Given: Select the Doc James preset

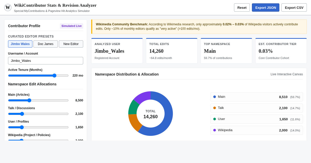Looking at the screenshot, I should [46, 44].
